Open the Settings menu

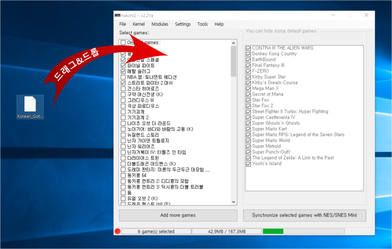[183, 24]
